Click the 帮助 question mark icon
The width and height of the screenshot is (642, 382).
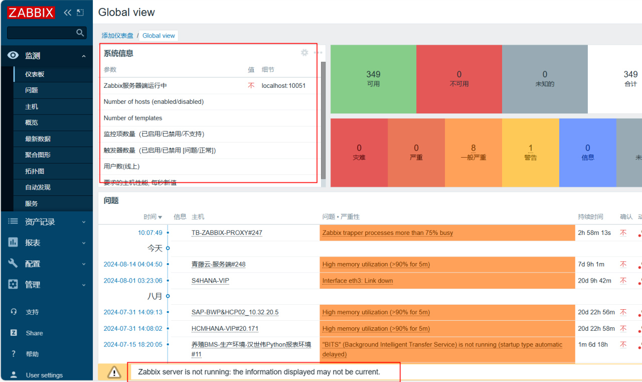tap(14, 354)
